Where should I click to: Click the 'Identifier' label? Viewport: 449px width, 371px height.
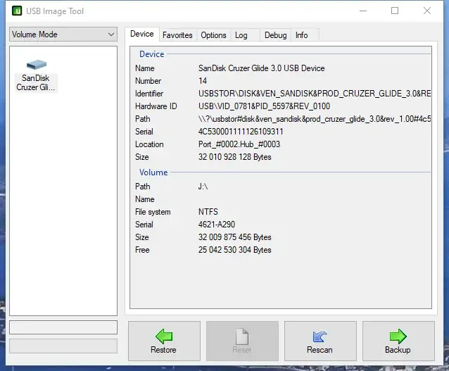click(x=149, y=94)
